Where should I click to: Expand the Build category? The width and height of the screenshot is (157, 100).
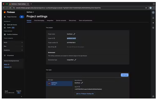(x=13, y=42)
